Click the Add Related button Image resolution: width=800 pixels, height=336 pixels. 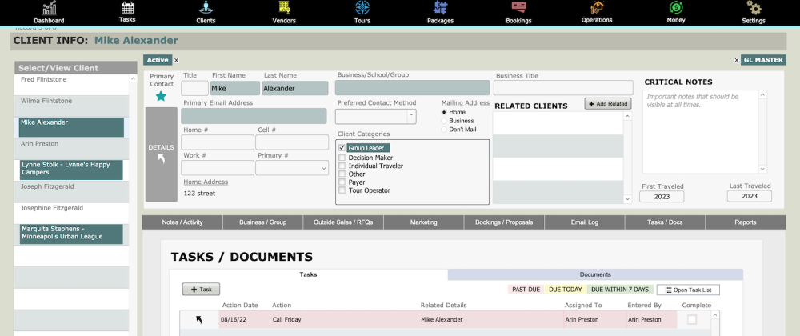click(x=608, y=103)
